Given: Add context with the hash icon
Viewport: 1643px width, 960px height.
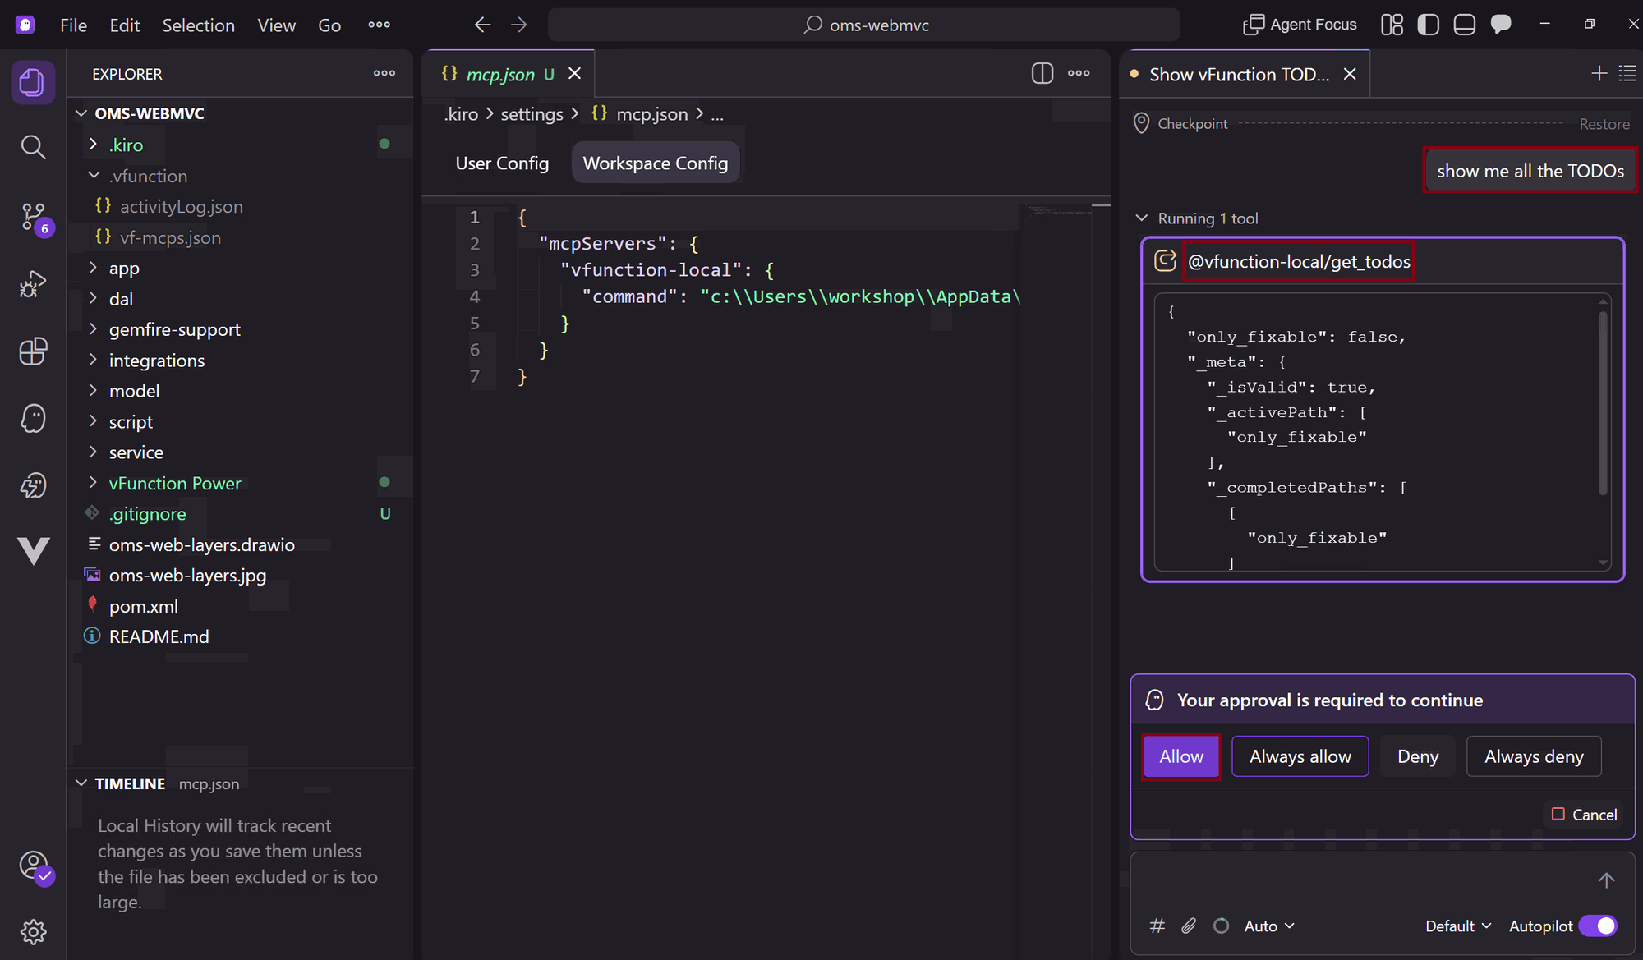Looking at the screenshot, I should pyautogui.click(x=1157, y=926).
